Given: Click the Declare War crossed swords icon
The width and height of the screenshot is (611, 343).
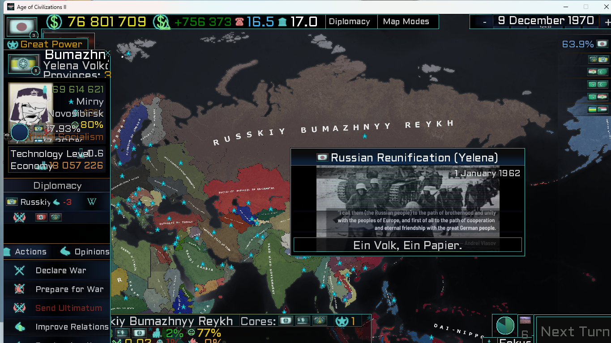Looking at the screenshot, I should (x=19, y=271).
